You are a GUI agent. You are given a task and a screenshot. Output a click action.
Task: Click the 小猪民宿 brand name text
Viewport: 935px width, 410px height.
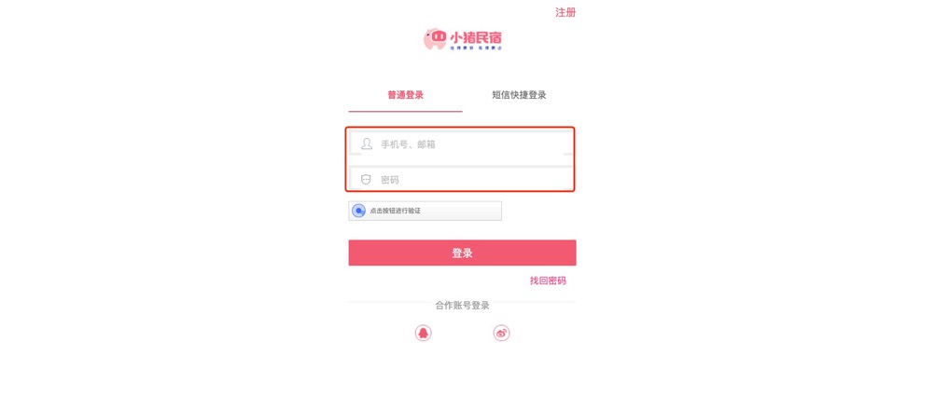[x=476, y=37]
